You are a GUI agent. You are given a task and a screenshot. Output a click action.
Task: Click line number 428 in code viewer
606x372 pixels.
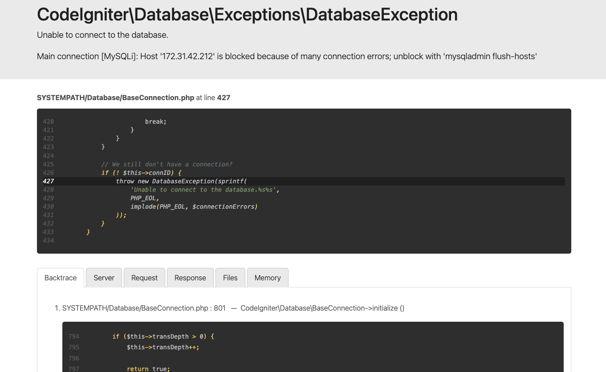point(48,190)
